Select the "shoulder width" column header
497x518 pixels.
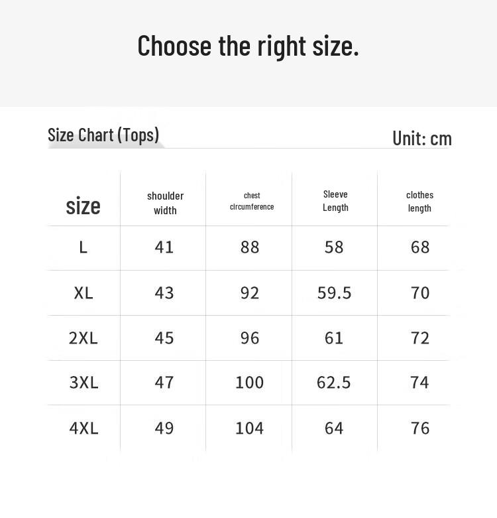click(165, 203)
